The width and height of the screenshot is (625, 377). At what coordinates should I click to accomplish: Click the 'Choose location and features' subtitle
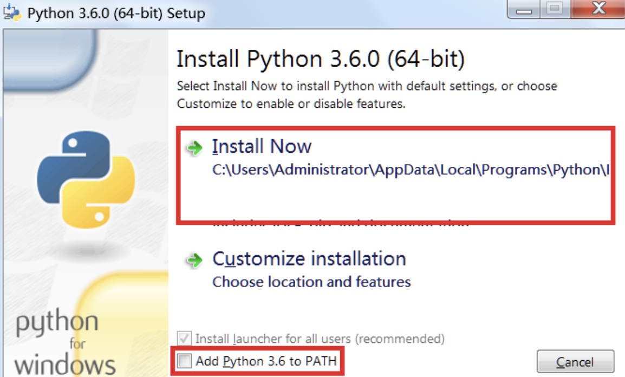pyautogui.click(x=311, y=282)
